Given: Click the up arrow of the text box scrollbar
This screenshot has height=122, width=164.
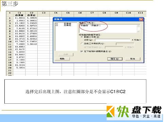Looking at the screenshot, I should [138, 26].
